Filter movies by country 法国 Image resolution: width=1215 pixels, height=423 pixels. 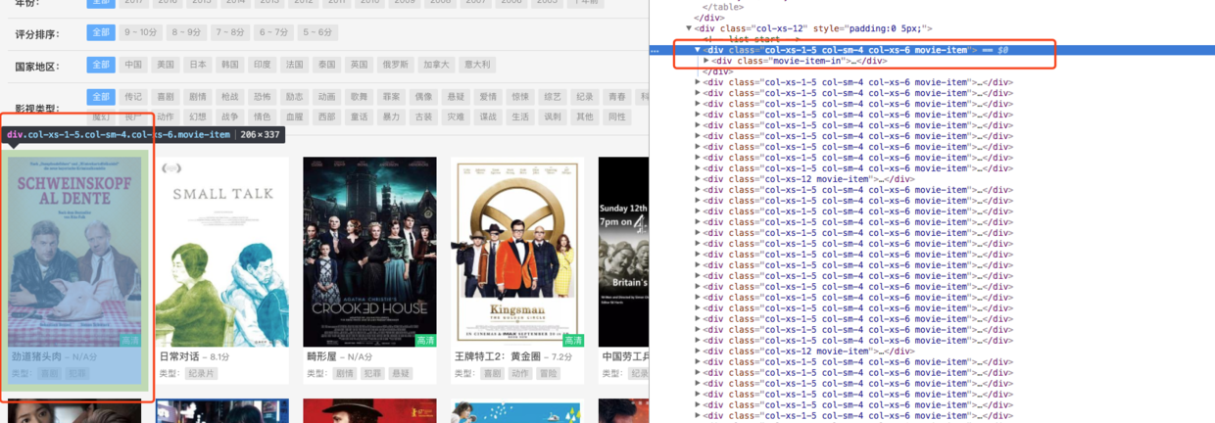(x=294, y=65)
